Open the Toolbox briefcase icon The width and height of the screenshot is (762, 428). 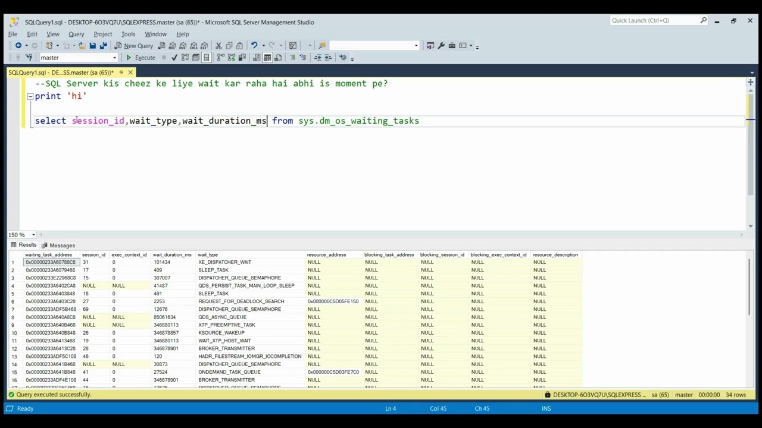pos(452,45)
